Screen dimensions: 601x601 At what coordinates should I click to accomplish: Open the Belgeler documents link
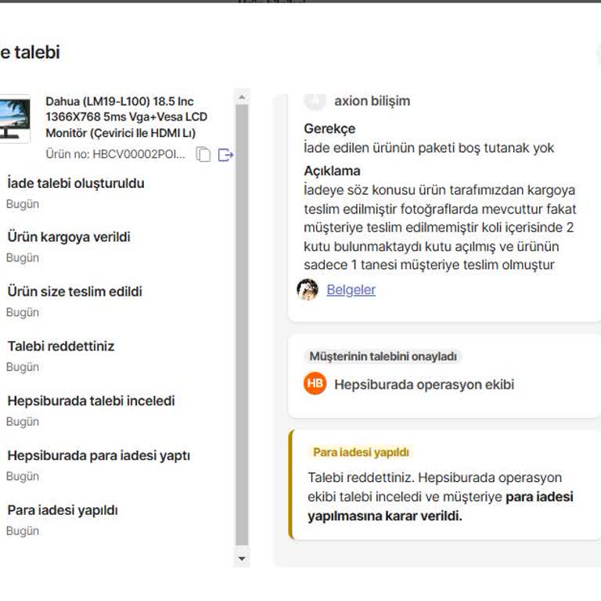(351, 290)
